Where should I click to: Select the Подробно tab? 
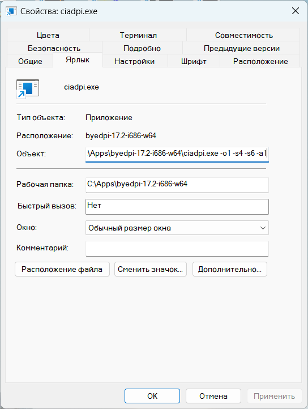point(142,48)
